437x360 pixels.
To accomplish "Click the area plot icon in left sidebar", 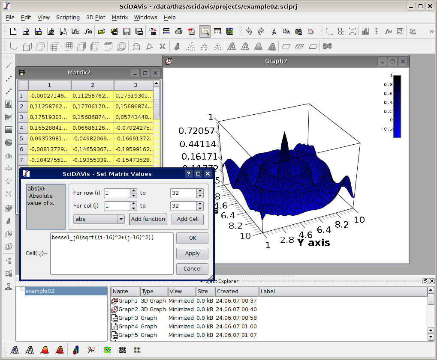I will 9,130.
